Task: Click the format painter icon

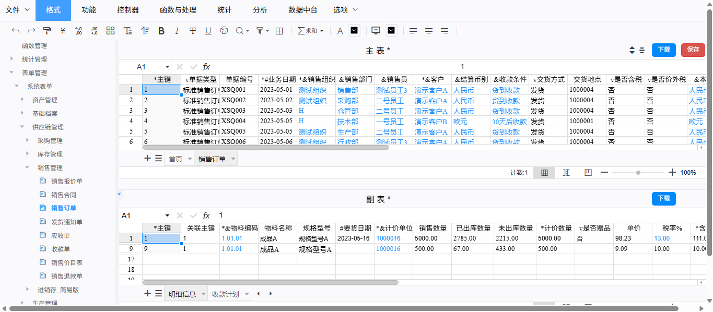Action: click(x=47, y=31)
